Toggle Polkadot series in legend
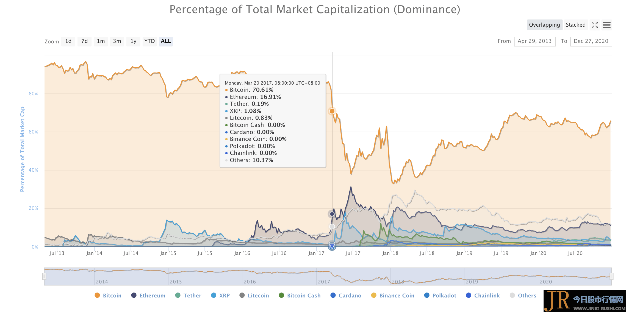The width and height of the screenshot is (626, 312). tap(440, 296)
